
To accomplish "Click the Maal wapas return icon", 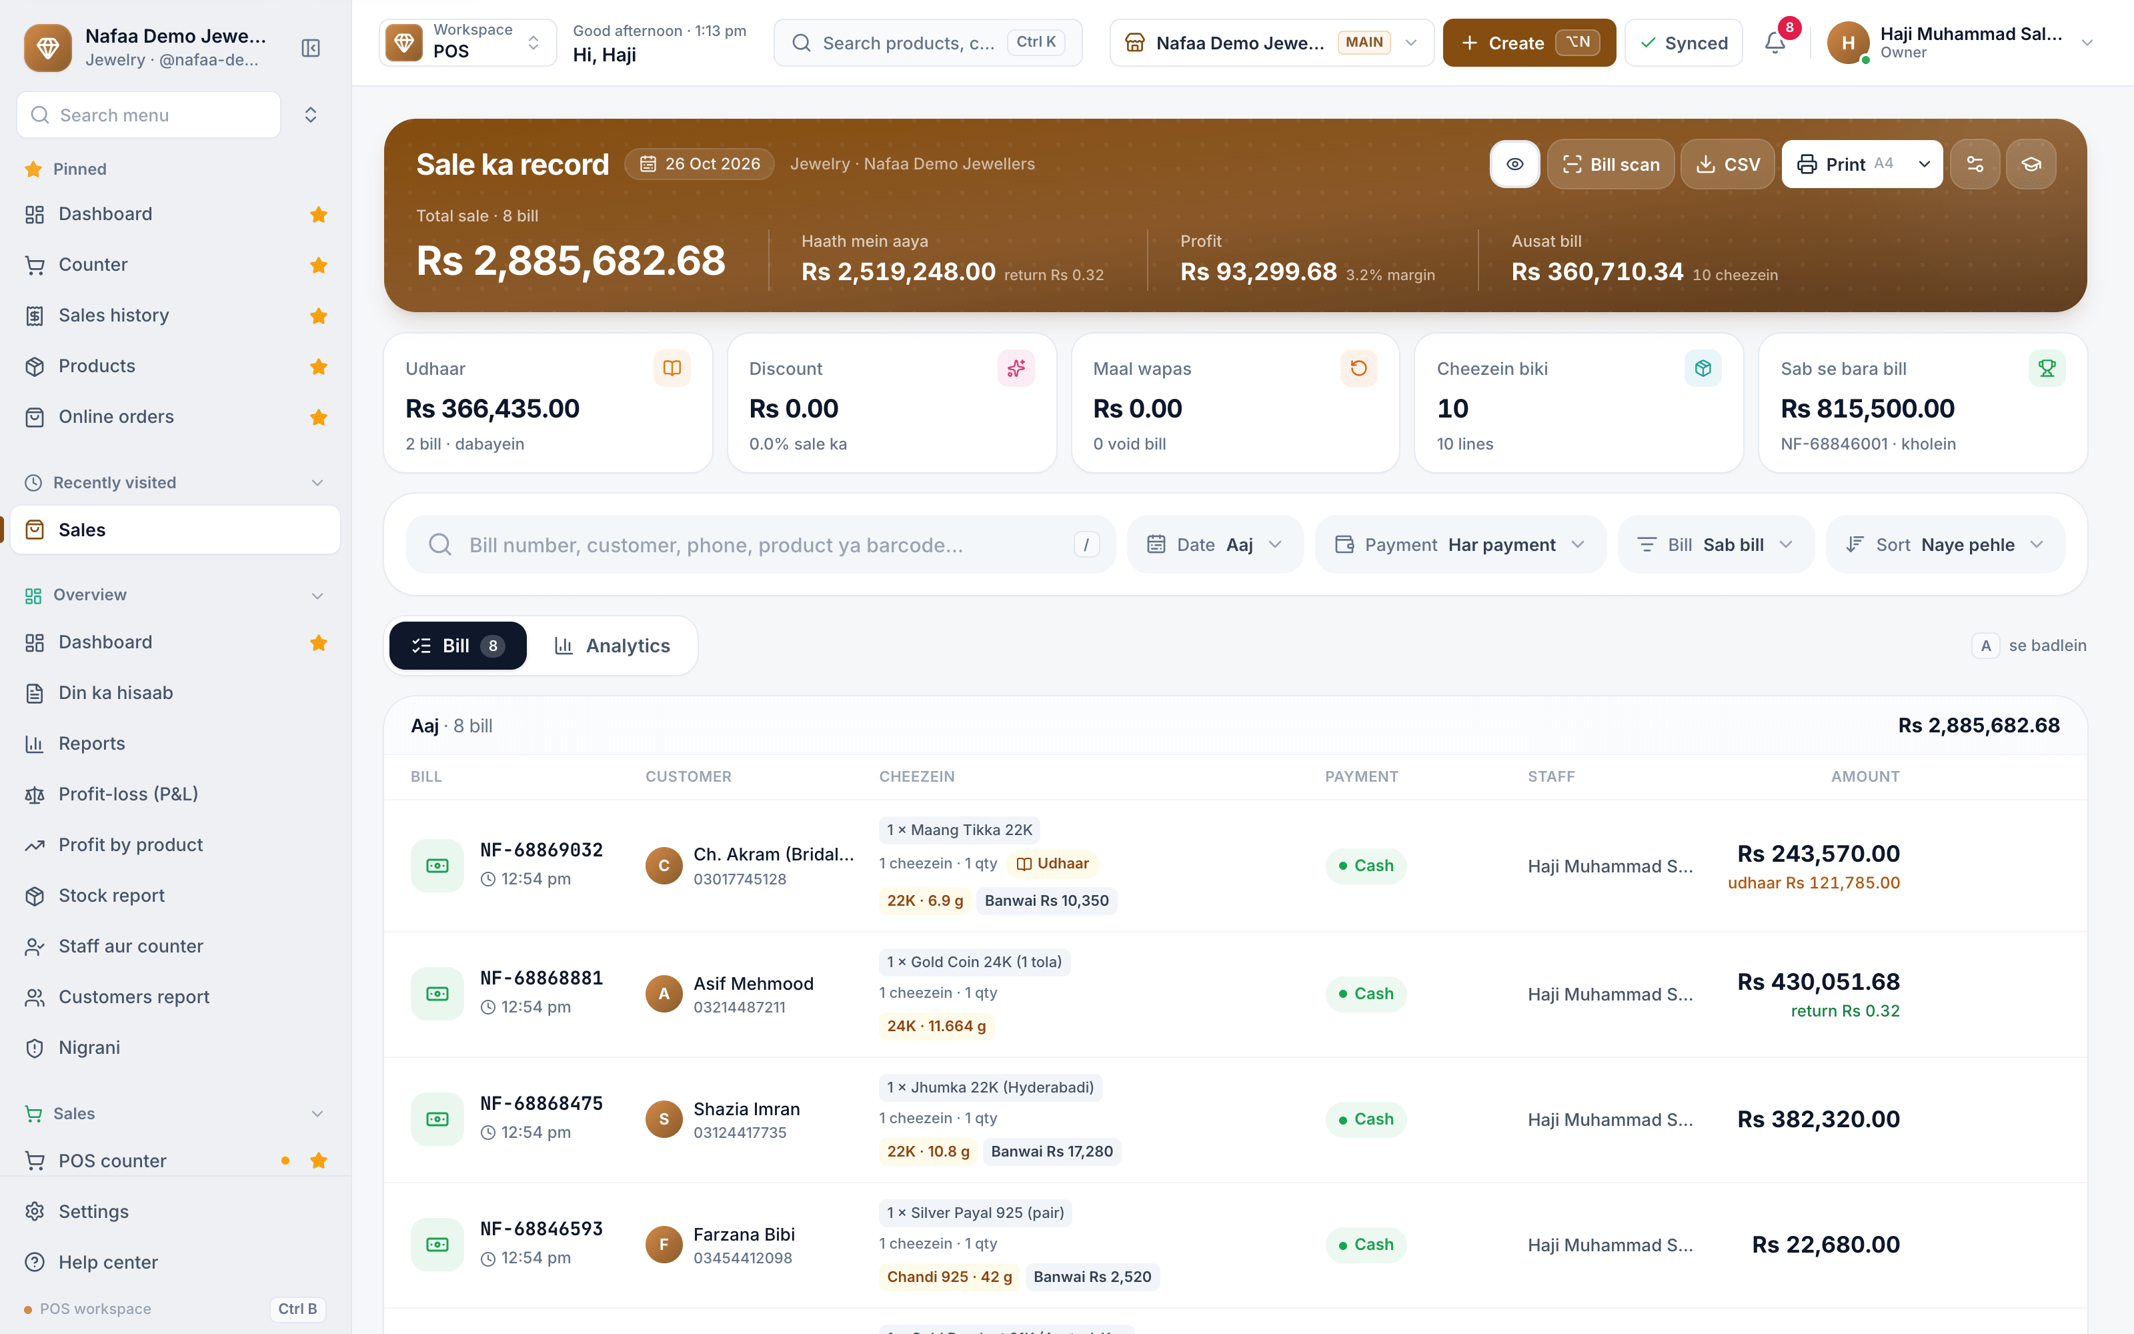I will pos(1359,368).
